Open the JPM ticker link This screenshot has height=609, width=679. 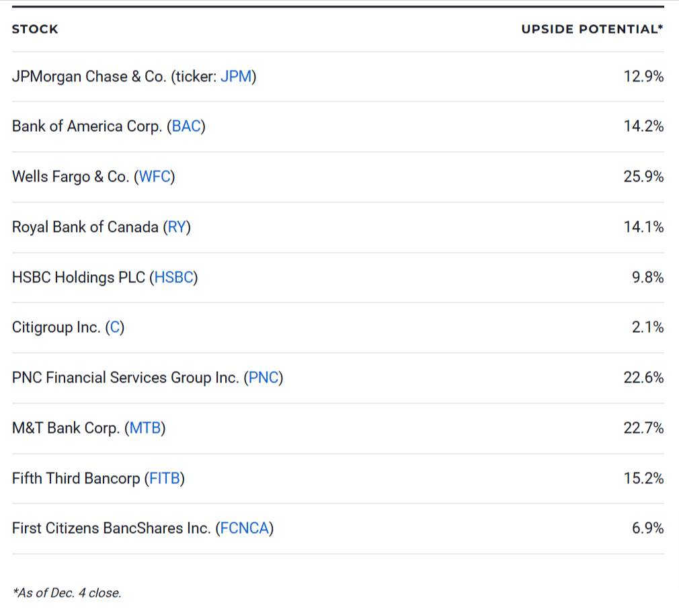pyautogui.click(x=236, y=77)
